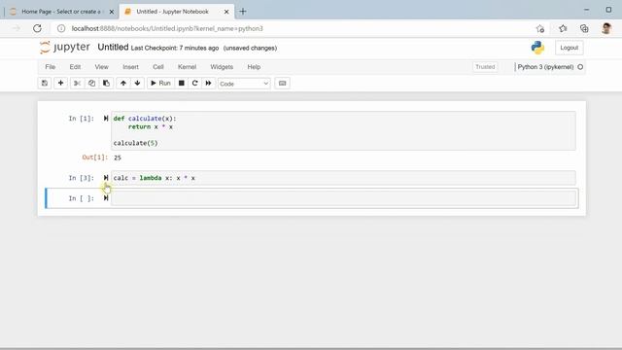Open the File menu

pyautogui.click(x=50, y=67)
